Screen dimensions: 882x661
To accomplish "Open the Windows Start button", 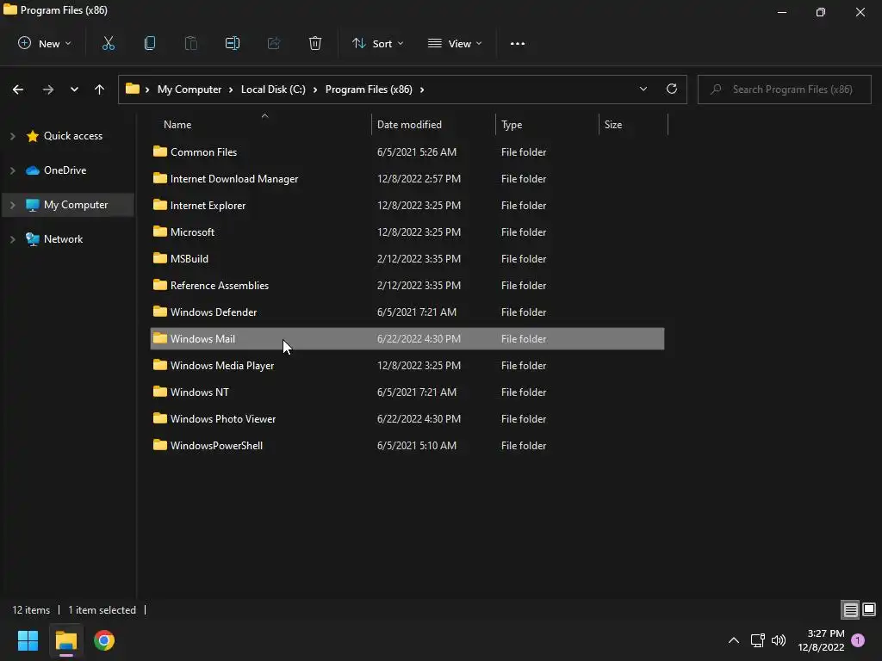I will (28, 640).
